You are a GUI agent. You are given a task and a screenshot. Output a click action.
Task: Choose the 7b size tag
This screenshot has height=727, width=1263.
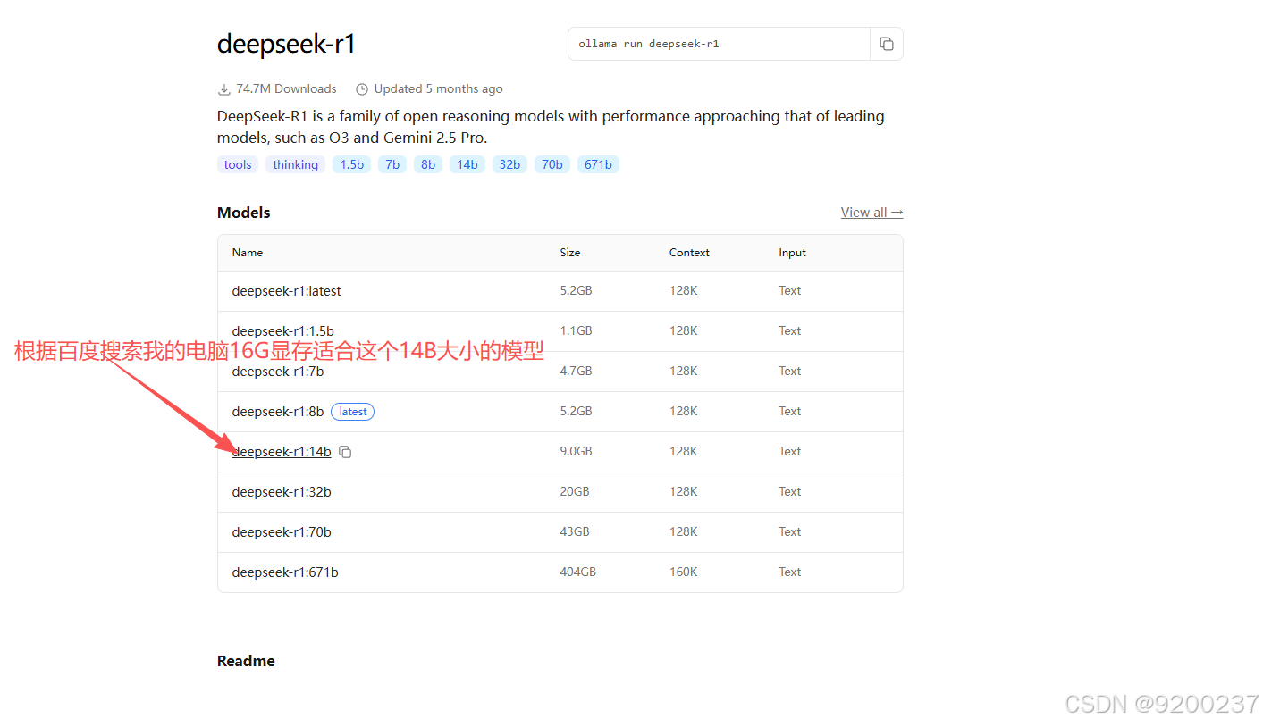[x=392, y=164]
